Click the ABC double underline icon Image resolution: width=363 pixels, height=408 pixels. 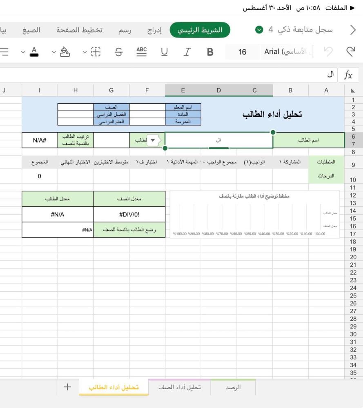141,51
